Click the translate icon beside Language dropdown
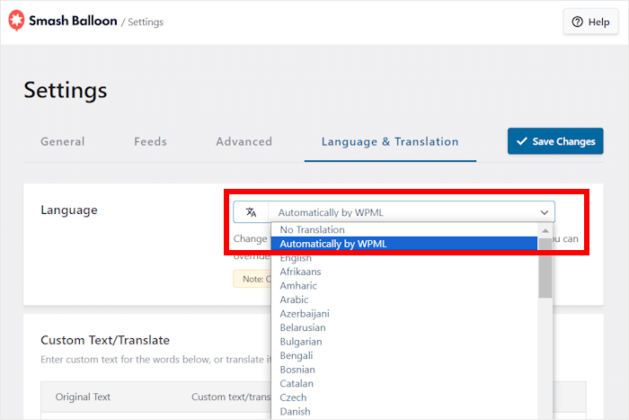629x420 pixels. pos(251,212)
